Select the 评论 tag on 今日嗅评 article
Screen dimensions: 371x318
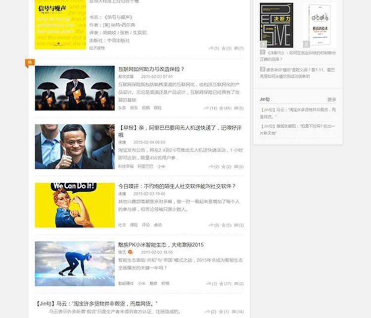coord(145,225)
